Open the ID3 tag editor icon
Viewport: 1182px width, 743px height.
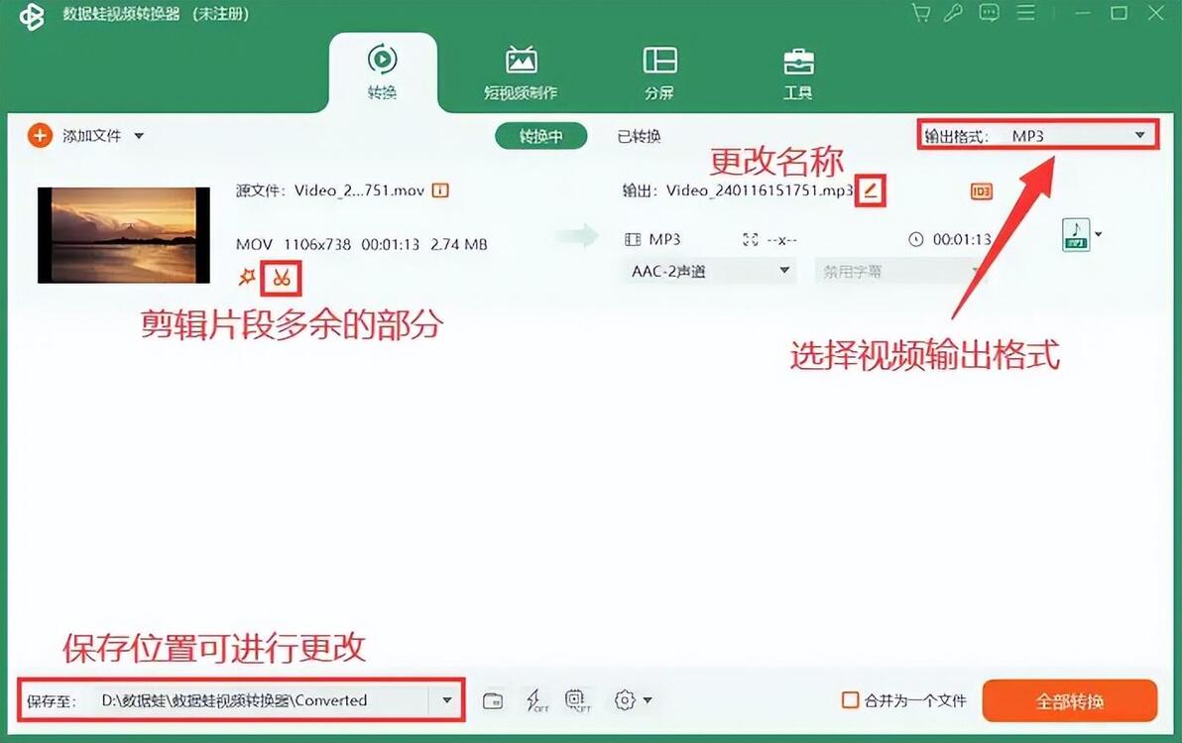point(981,191)
